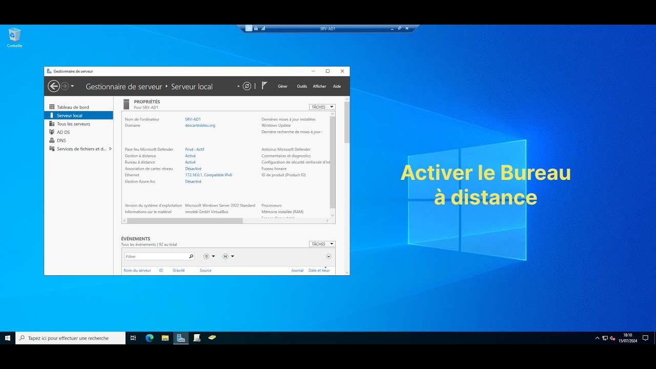Click the pin icon on SRV-AD1 connection bar
Image resolution: width=656 pixels, height=369 pixels.
click(x=249, y=29)
